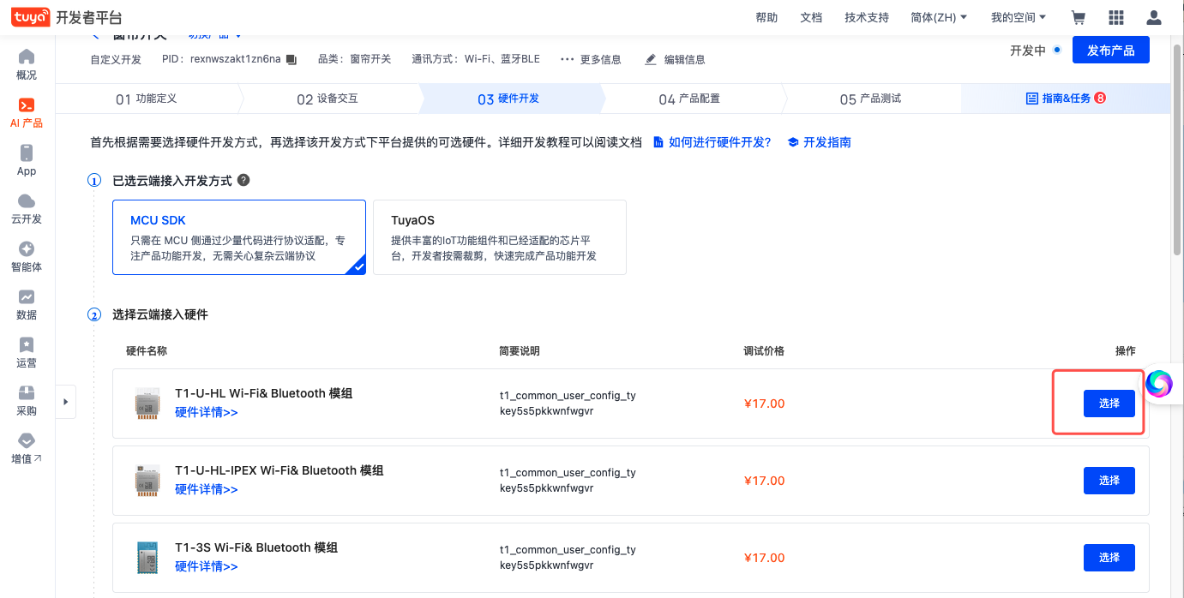
Task: Open the 开发指南 link
Action: coord(820,142)
